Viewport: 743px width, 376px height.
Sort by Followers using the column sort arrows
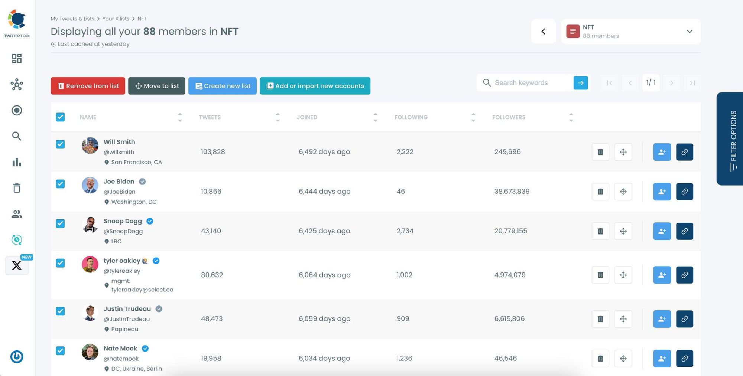point(571,117)
